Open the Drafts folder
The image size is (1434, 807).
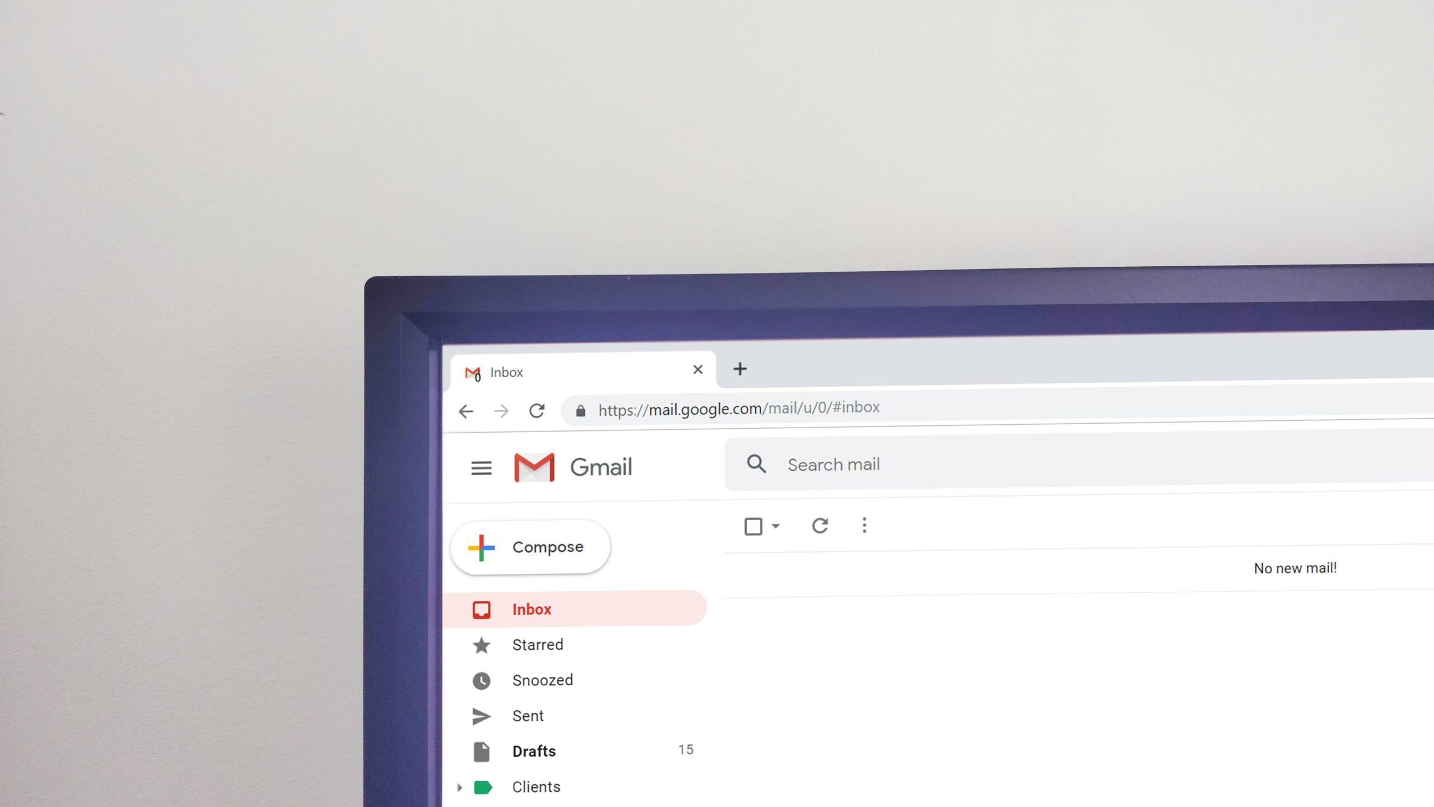[533, 751]
